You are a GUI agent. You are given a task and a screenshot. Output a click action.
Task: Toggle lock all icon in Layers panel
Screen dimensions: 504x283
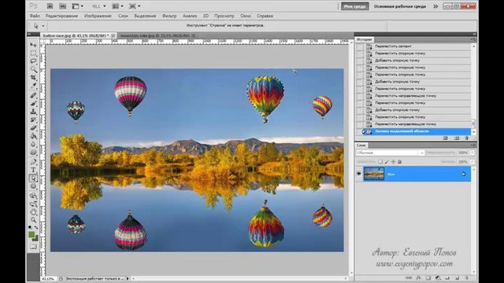pyautogui.click(x=399, y=162)
